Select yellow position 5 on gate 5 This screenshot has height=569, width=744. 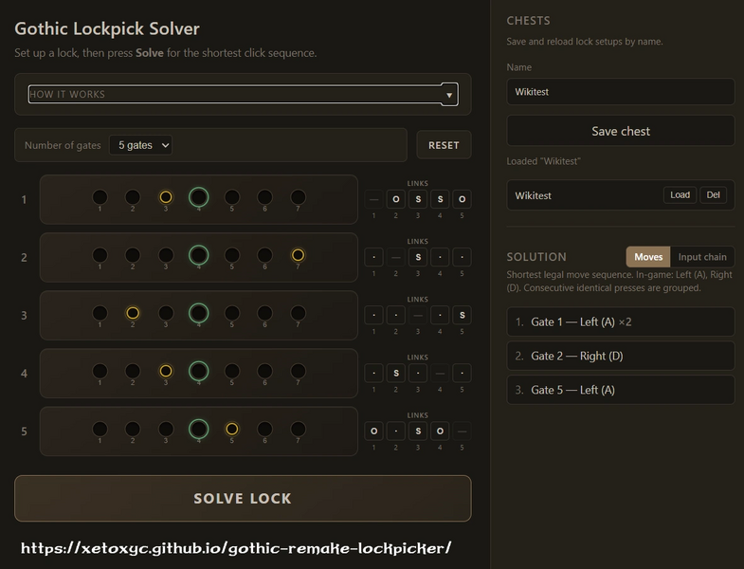pyautogui.click(x=232, y=429)
